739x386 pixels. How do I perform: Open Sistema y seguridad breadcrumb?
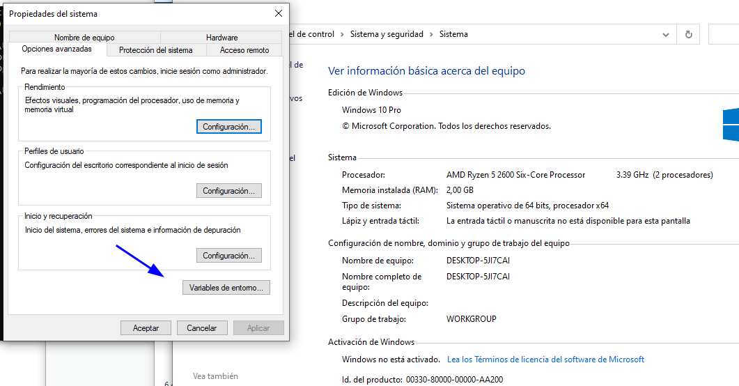coord(387,34)
